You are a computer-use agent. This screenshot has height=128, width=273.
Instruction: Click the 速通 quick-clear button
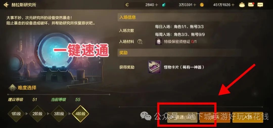182,117
